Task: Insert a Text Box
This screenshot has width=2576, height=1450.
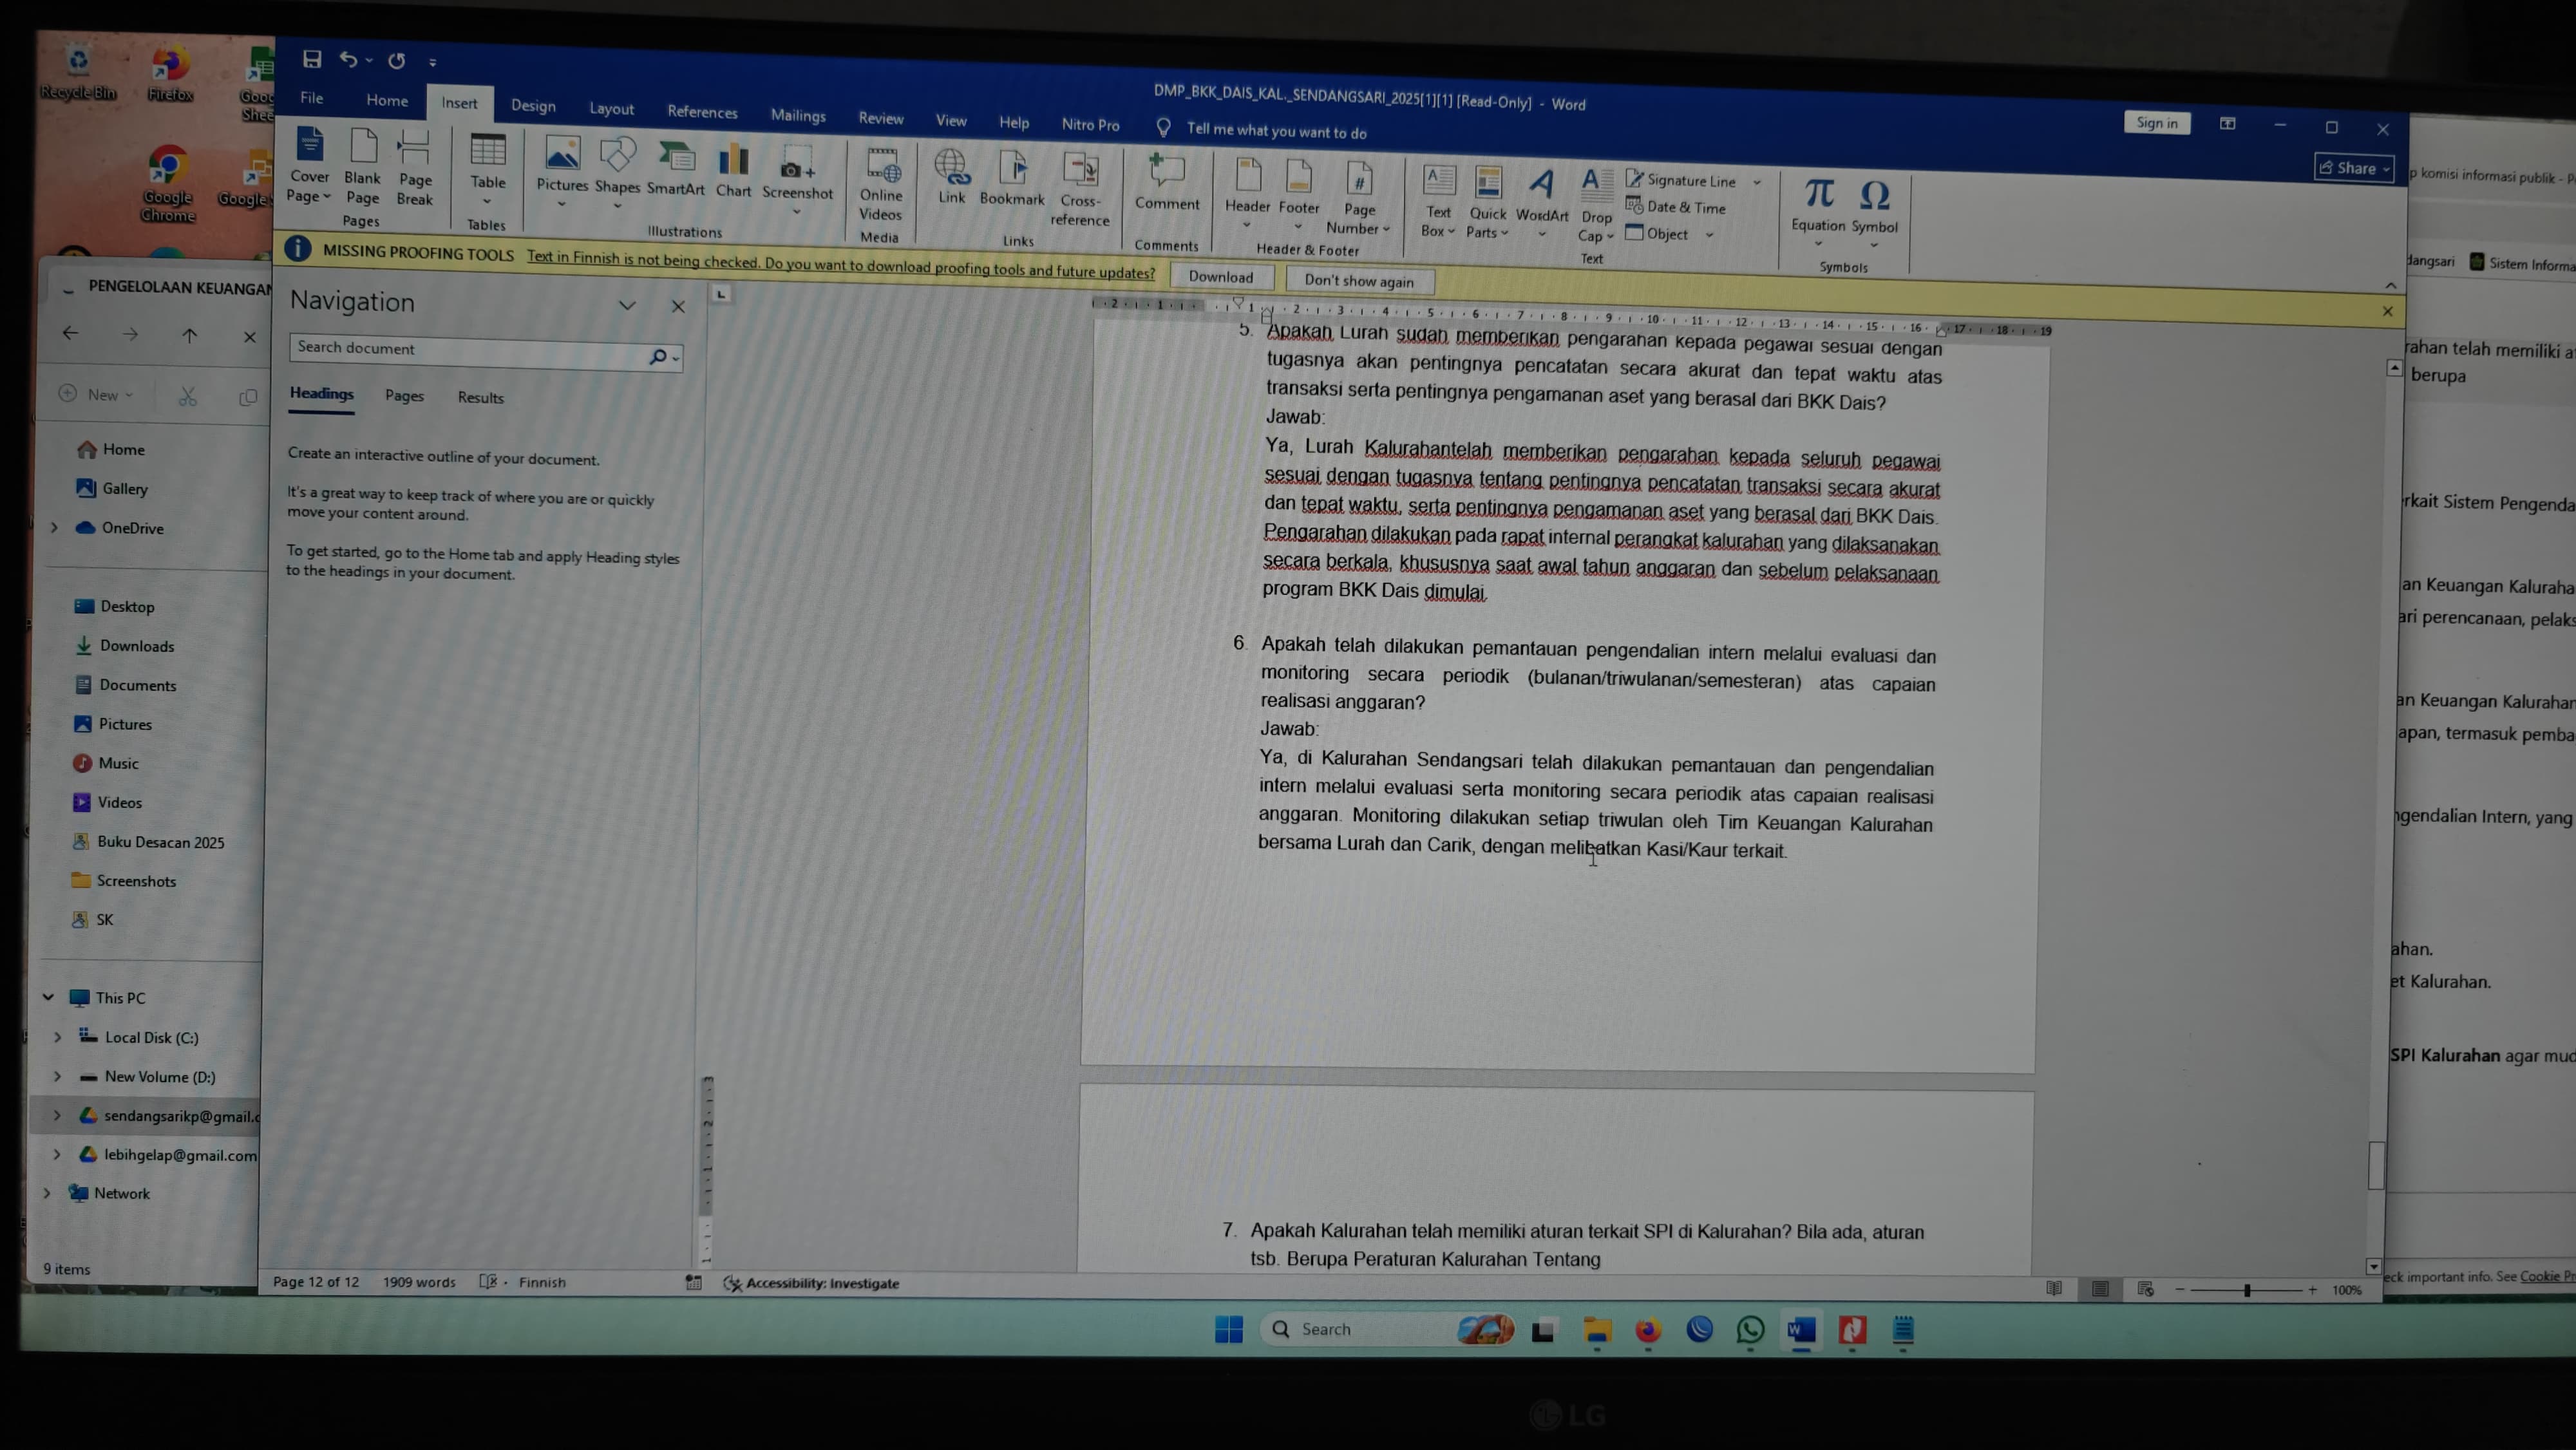Action: coord(1438,202)
